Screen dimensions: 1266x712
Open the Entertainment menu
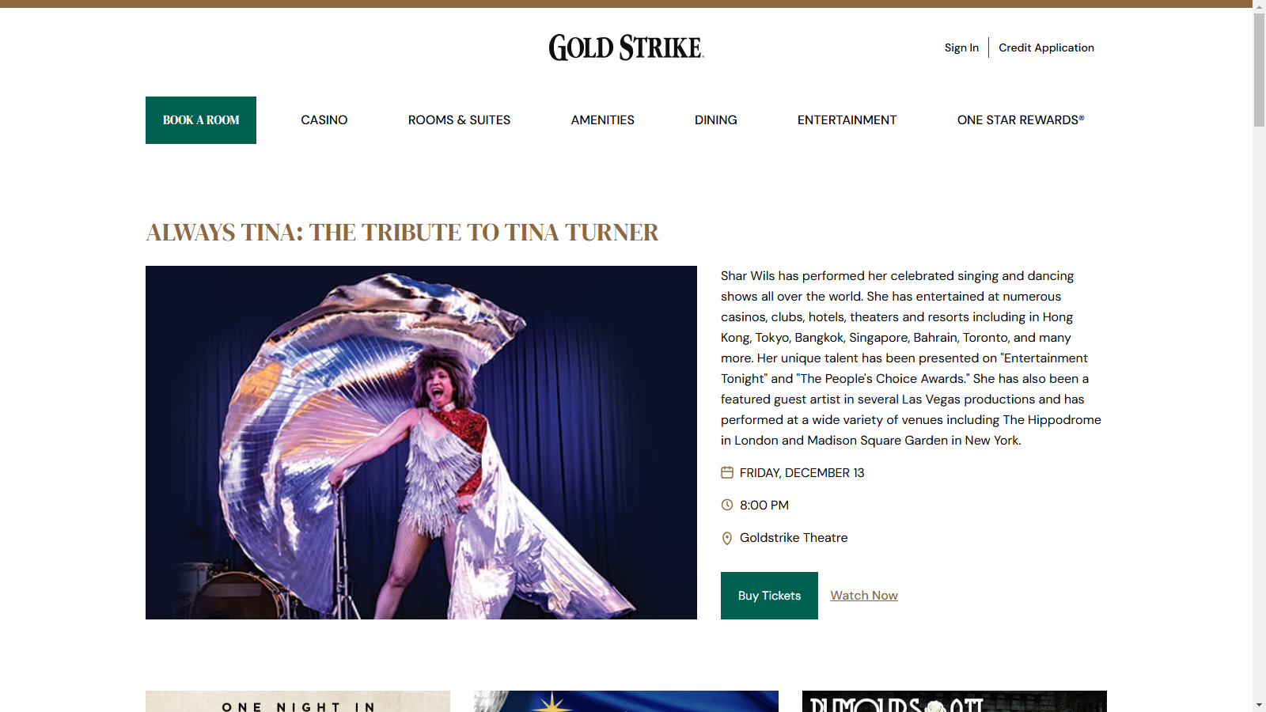coord(847,120)
